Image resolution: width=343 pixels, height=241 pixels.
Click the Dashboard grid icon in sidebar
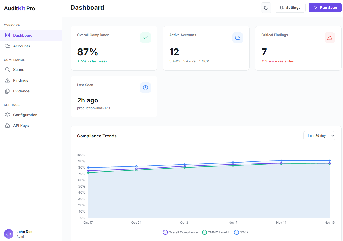pyautogui.click(x=7, y=35)
